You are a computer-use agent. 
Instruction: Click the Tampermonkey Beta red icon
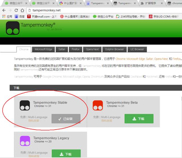pos(98,105)
